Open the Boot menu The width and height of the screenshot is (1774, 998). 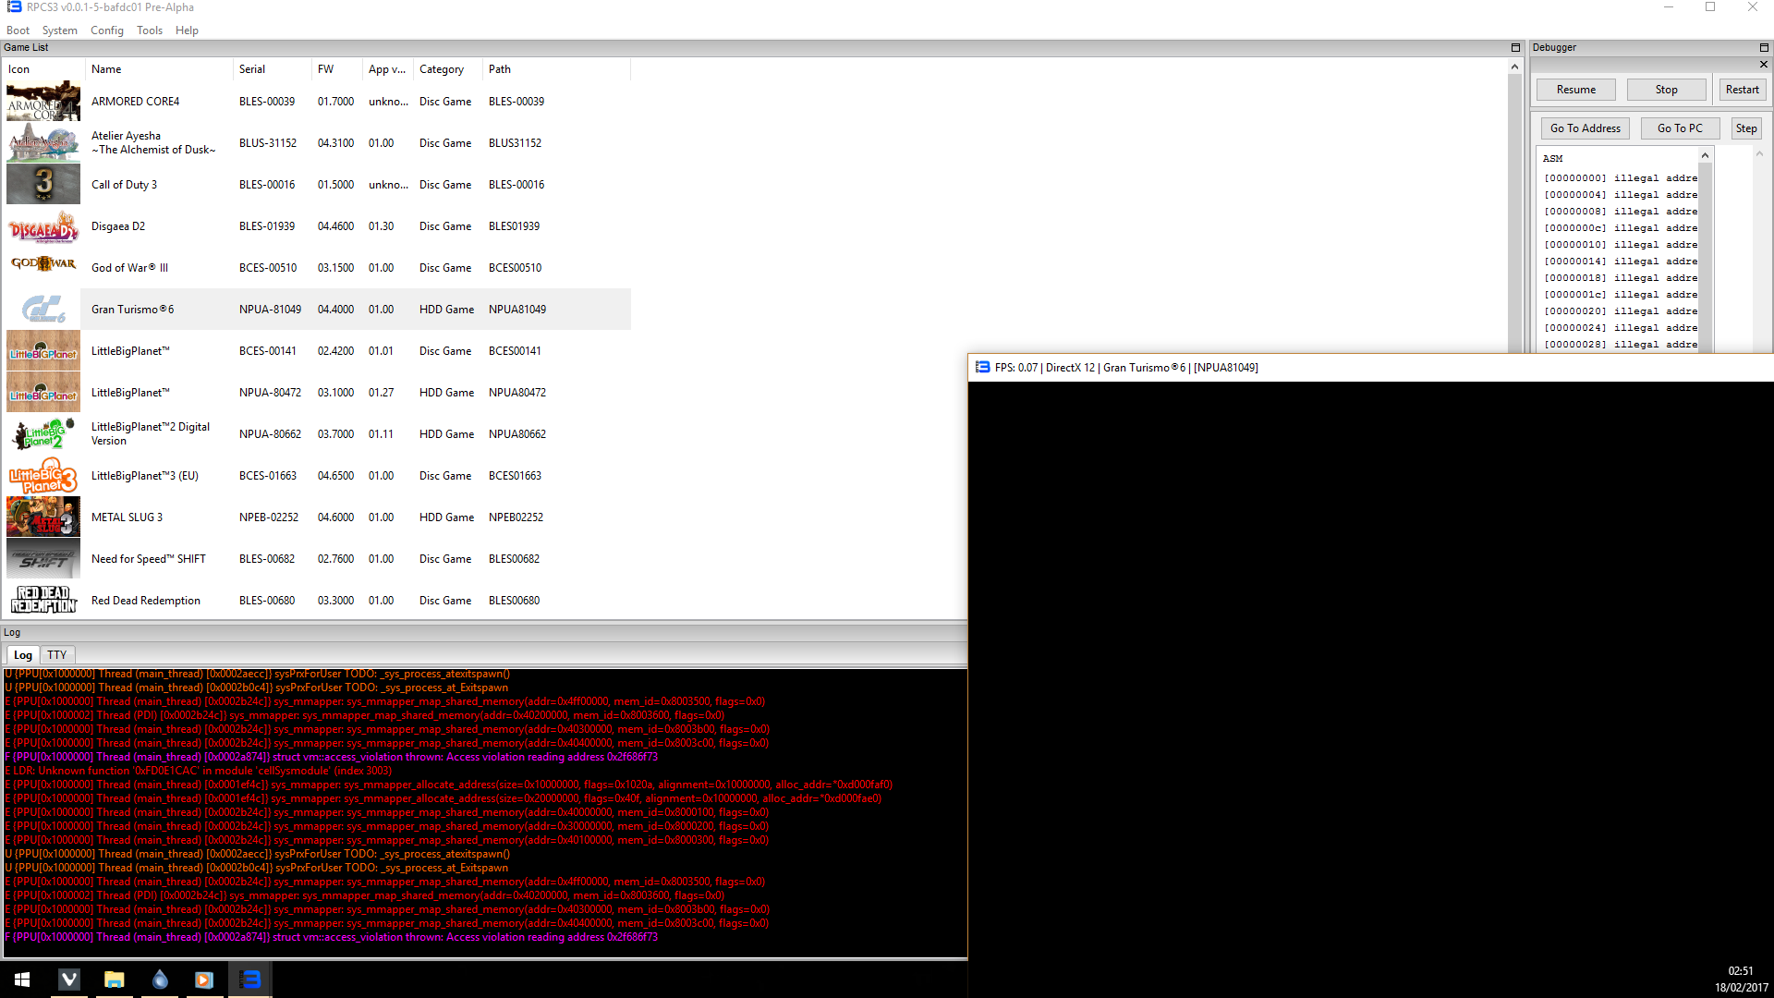[x=18, y=30]
